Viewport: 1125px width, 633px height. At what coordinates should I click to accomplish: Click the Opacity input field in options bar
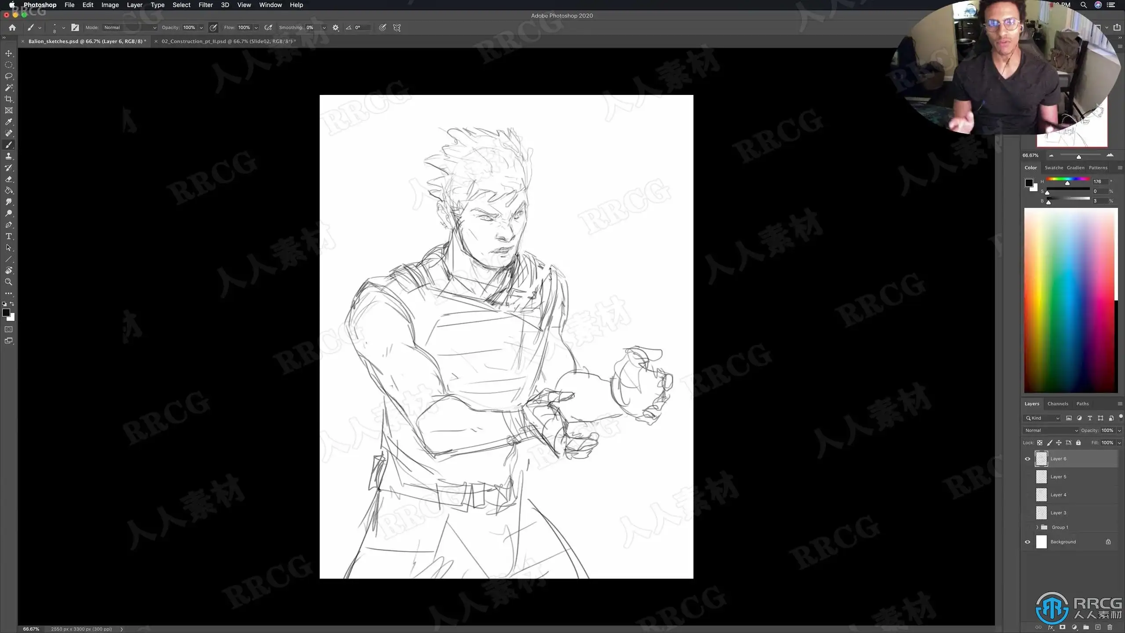pos(189,28)
